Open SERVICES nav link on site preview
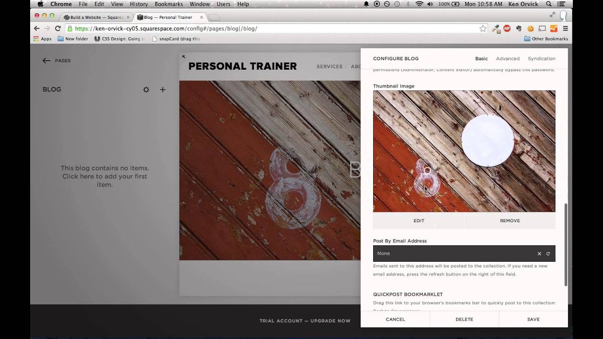 pos(329,66)
